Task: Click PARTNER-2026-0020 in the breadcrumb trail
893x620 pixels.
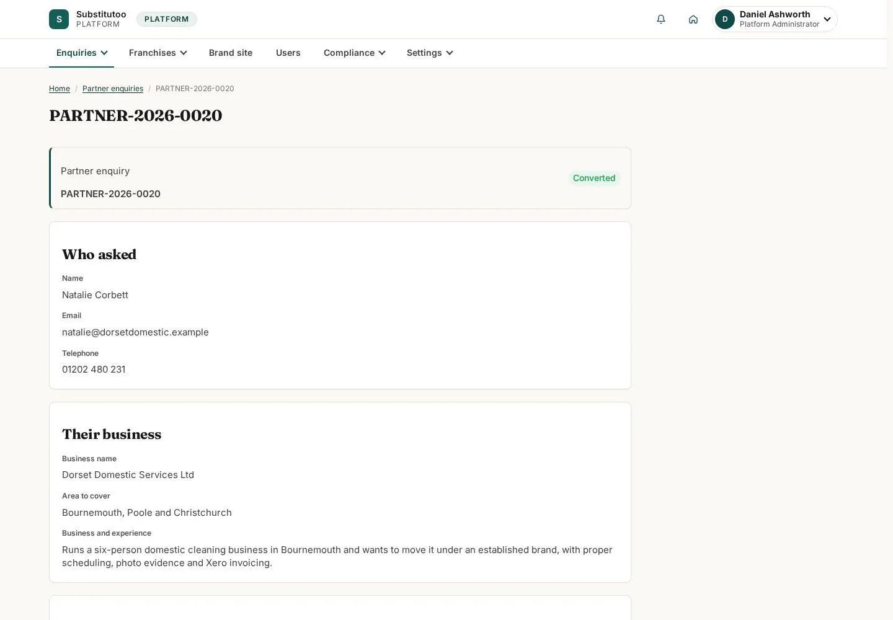Action: tap(195, 89)
